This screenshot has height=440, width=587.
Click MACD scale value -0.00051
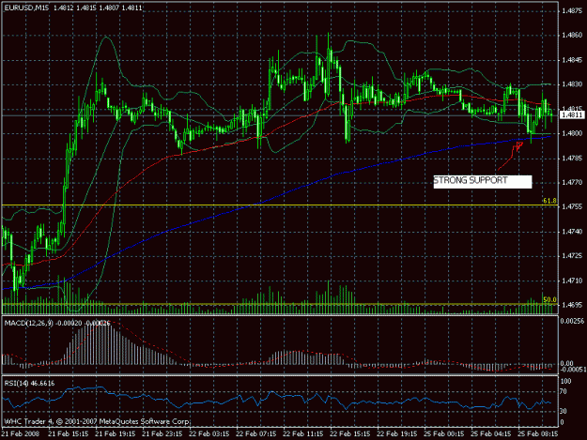573,370
